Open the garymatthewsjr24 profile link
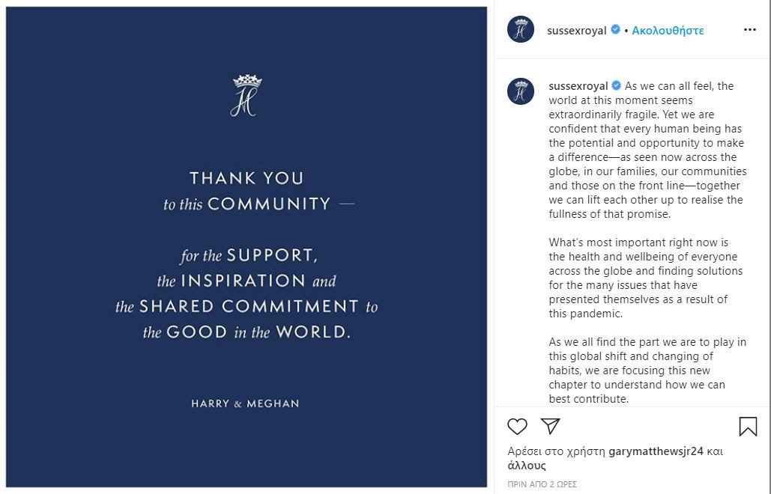The height and width of the screenshot is (494, 771). 656,451
